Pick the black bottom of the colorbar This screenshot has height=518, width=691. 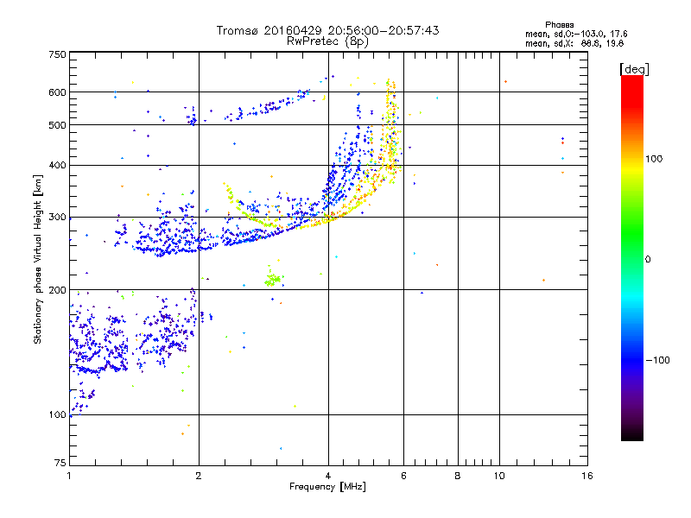click(x=631, y=436)
